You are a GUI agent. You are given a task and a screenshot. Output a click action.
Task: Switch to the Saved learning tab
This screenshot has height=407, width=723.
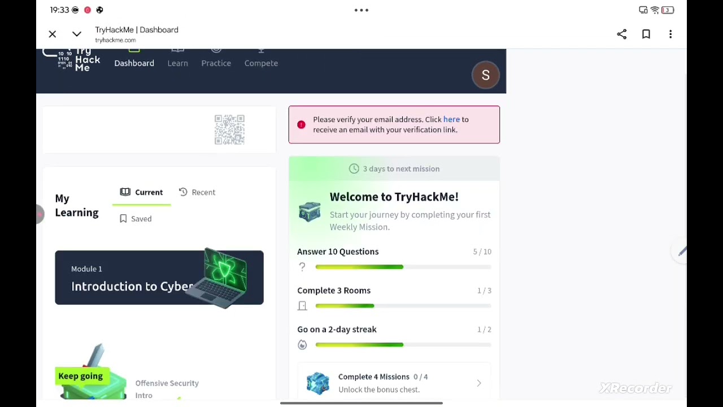[x=136, y=219]
